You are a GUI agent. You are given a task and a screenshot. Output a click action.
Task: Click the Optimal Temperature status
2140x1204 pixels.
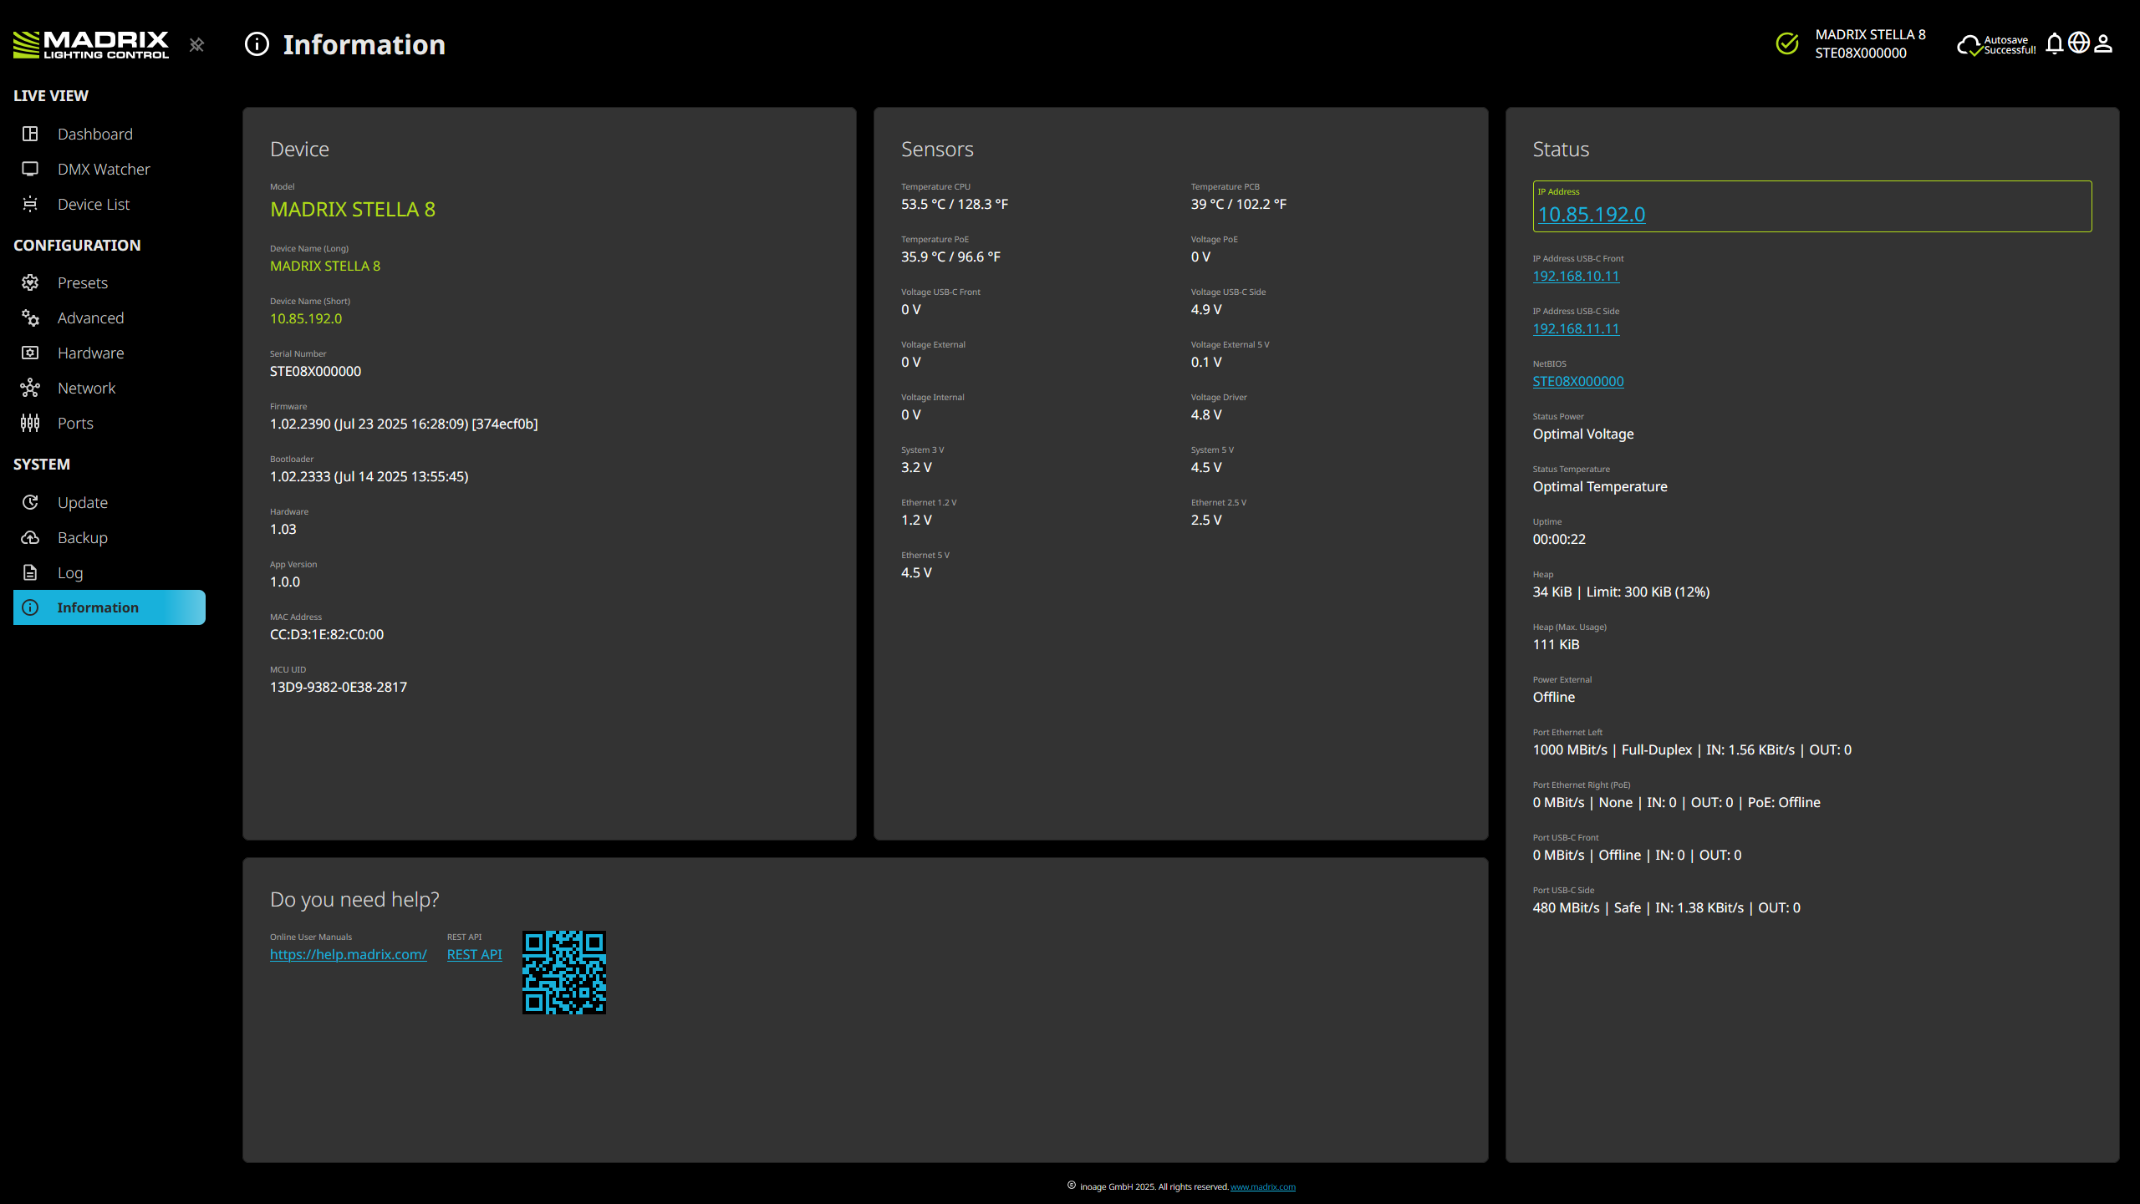click(x=1599, y=486)
